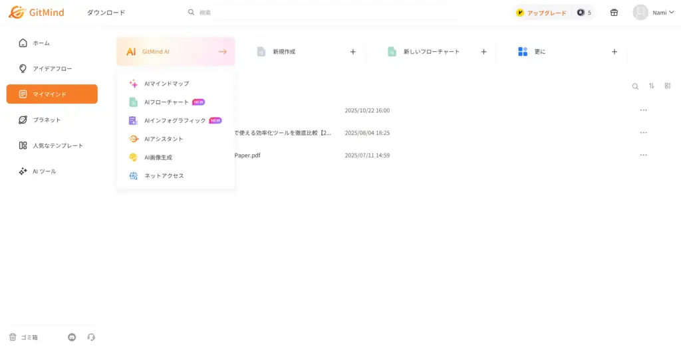The image size is (681, 346).
Task: Open the community icon beside trash bin
Action: coord(72,337)
